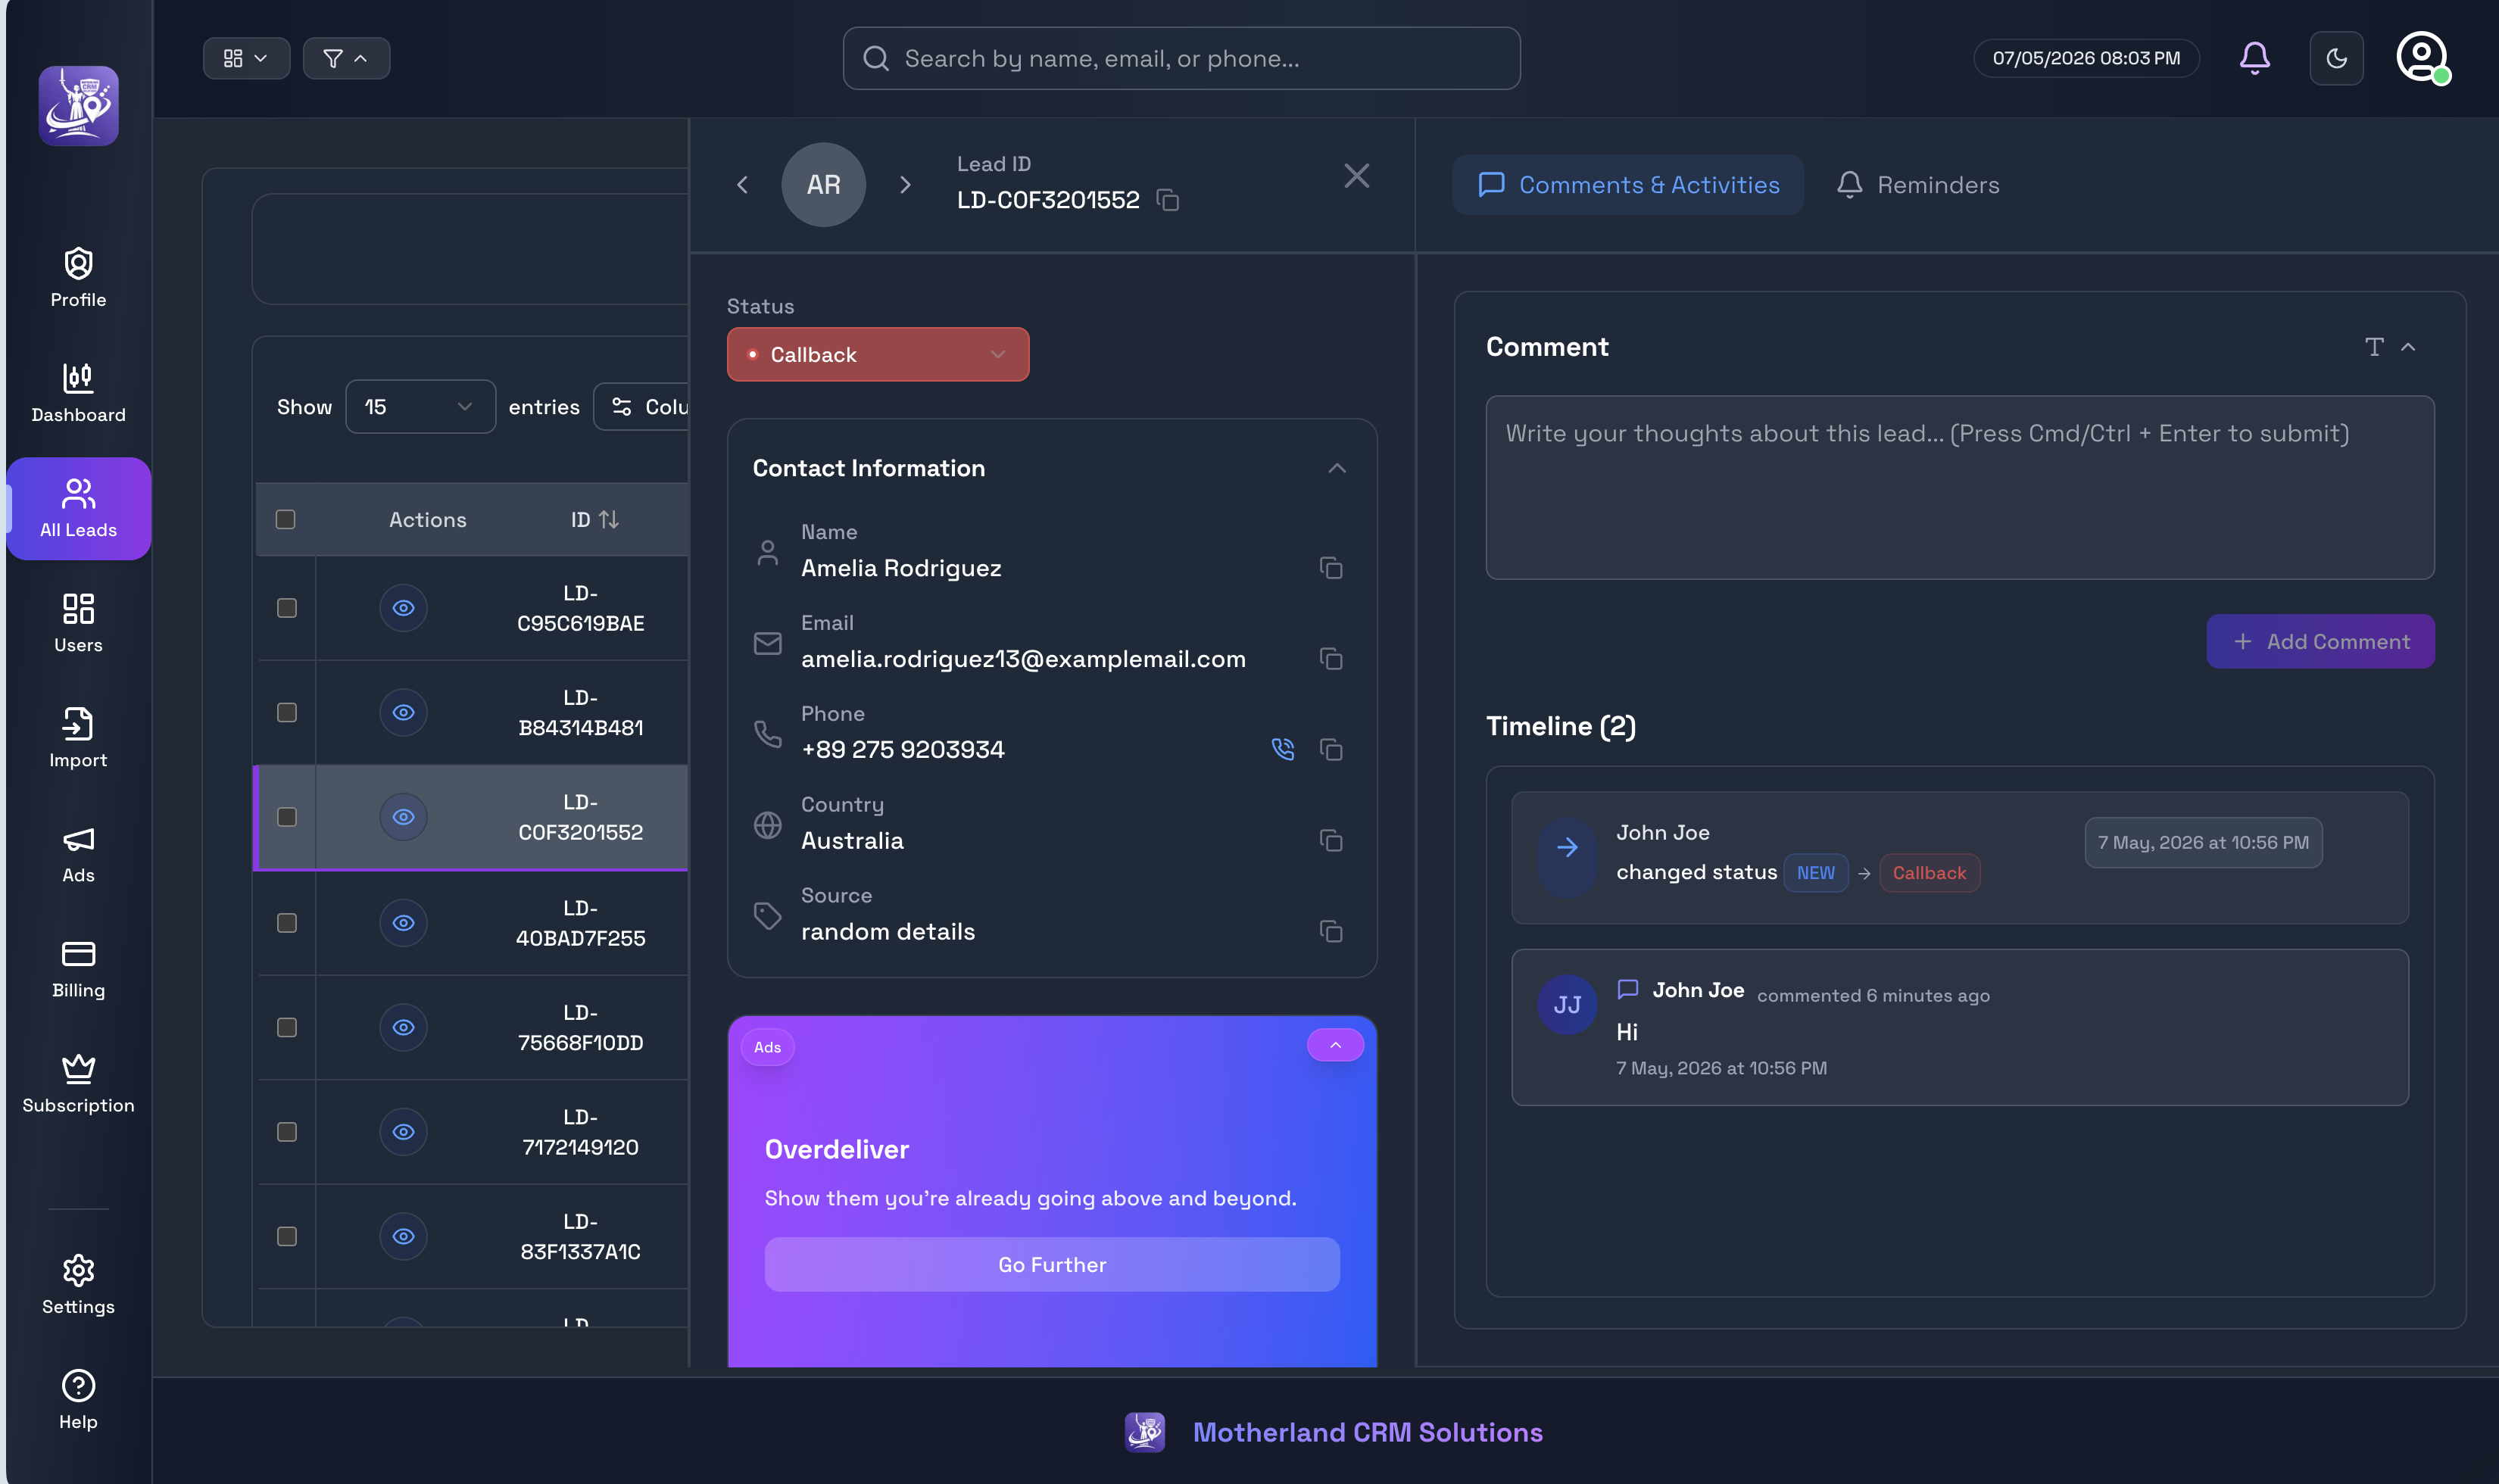Click the 7 May, 2026 at 10:56 PM timestamp chip
This screenshot has width=2499, height=1484.
tap(2203, 843)
